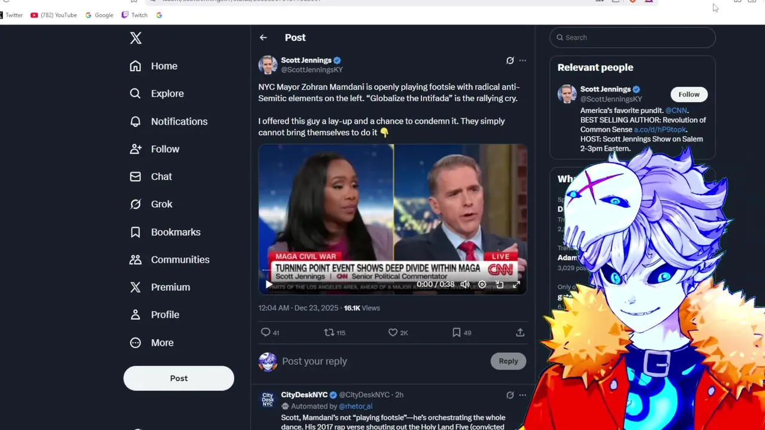Click the 16.1K Views count

click(362, 308)
